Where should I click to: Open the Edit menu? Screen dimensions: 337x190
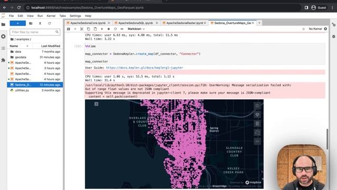point(20,16)
